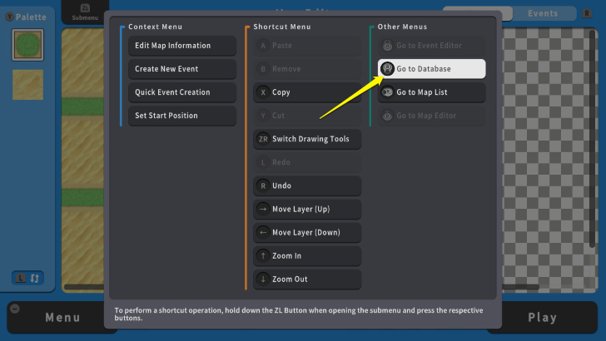This screenshot has height=341, width=606.
Task: Click Move Layer (Up)
Action: 307,209
